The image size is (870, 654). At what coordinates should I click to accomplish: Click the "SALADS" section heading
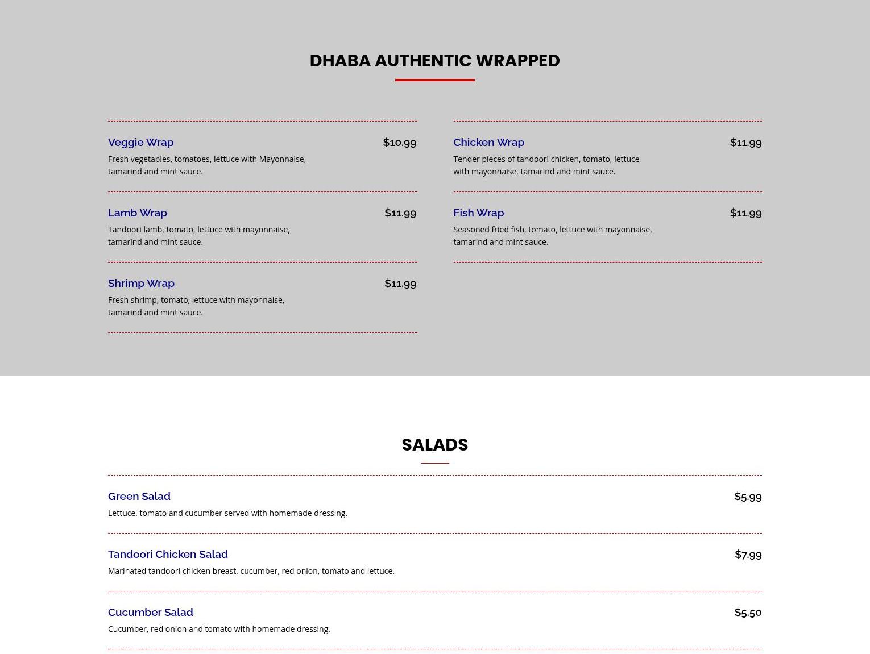point(435,445)
